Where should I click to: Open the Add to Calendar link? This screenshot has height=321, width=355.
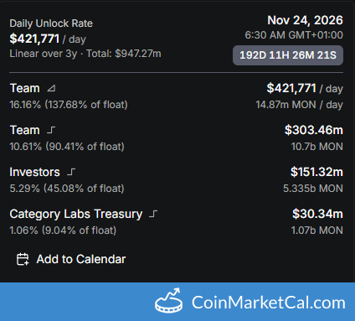point(71,259)
